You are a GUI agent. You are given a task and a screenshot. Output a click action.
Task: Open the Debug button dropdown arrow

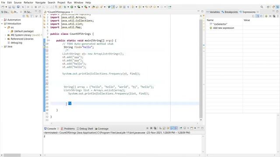point(68,7)
